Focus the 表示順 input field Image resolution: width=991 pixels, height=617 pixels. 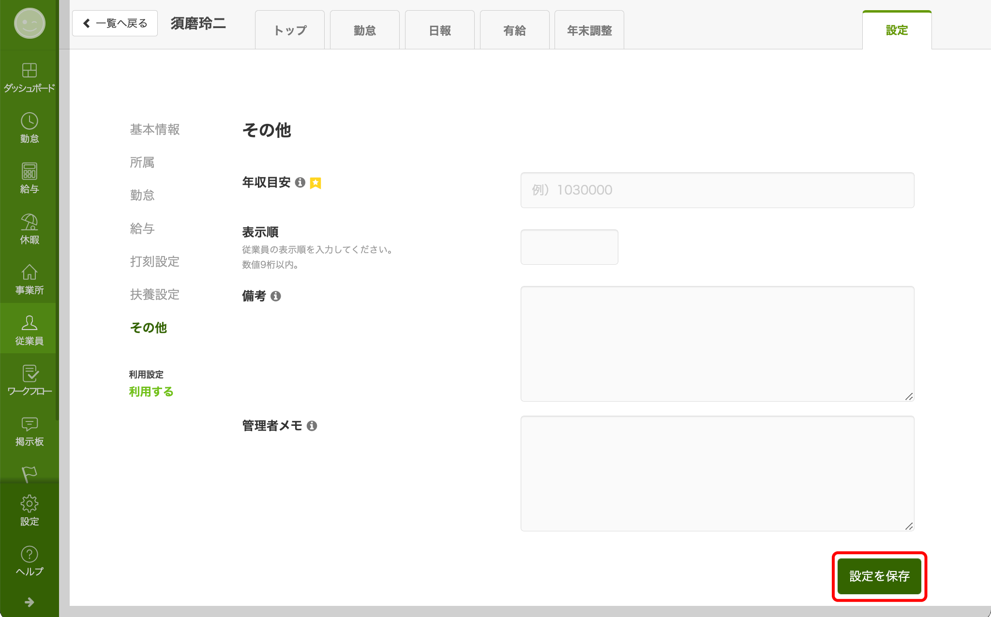pos(570,247)
